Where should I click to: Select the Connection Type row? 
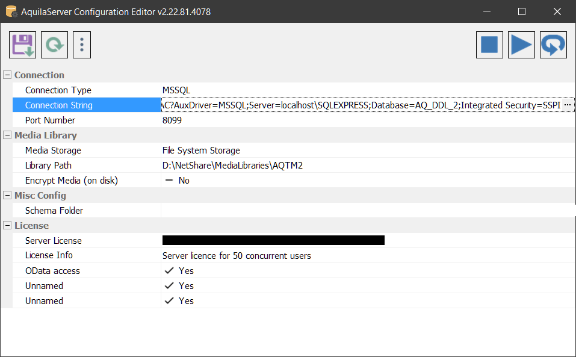pos(58,90)
